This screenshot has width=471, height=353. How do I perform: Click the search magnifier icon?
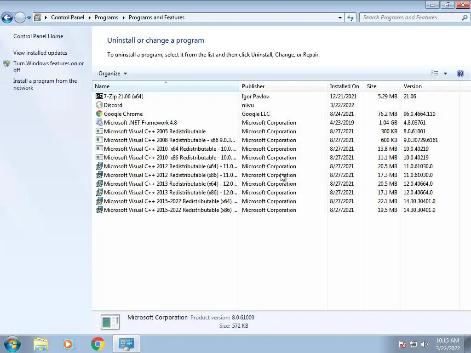point(465,17)
